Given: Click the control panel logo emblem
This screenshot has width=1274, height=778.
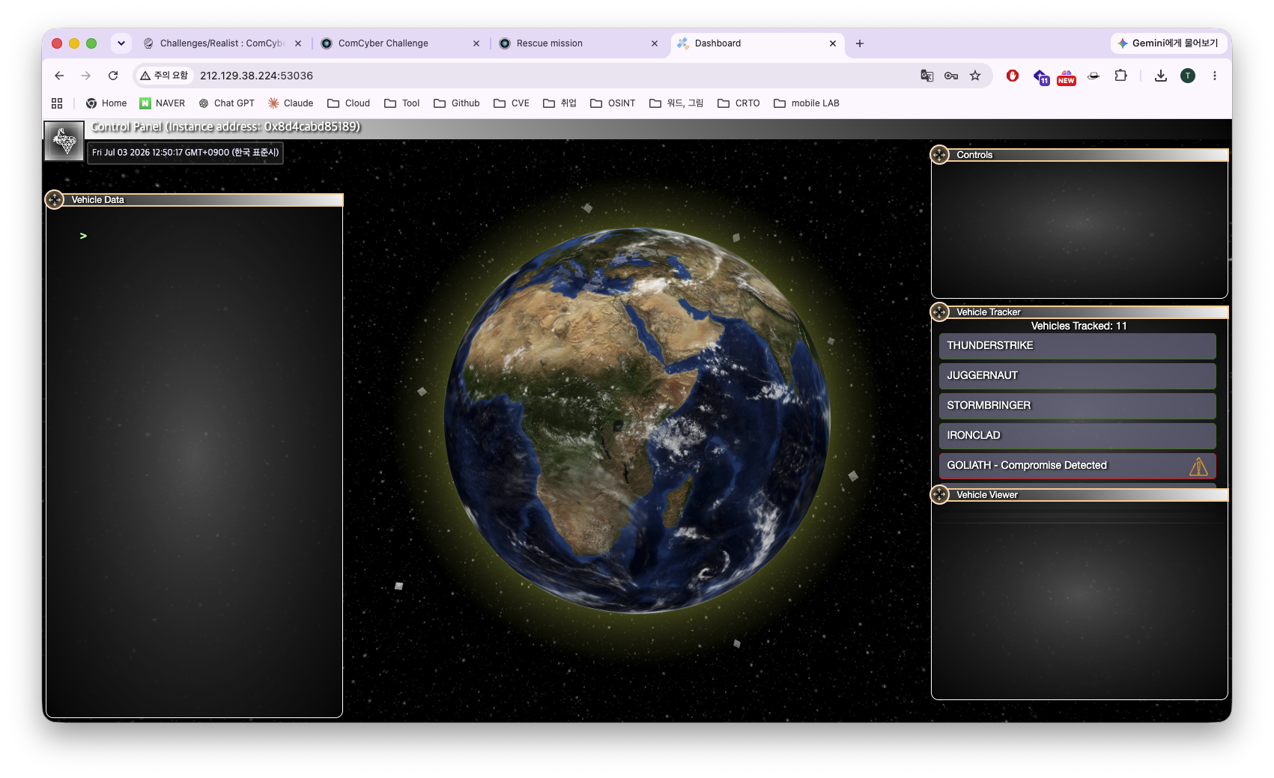Looking at the screenshot, I should (x=64, y=141).
